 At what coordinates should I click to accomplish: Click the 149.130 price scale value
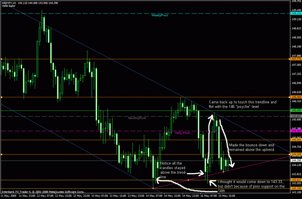pos(296,19)
